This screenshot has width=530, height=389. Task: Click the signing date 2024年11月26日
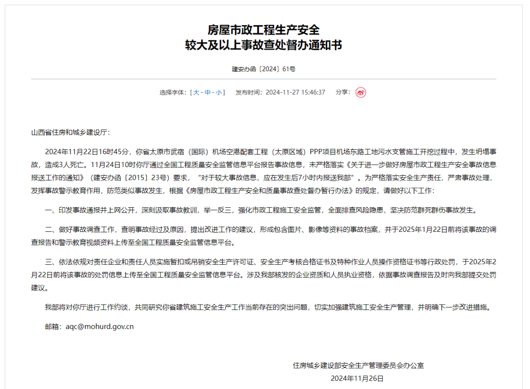tap(357, 379)
